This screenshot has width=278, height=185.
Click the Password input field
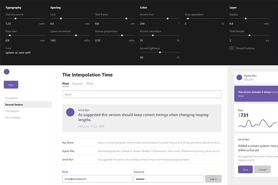tap(168, 179)
